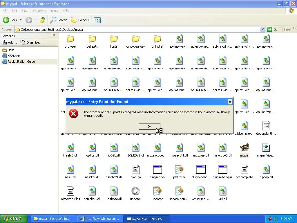Switch to the bing.com taskbar window

tap(100, 219)
